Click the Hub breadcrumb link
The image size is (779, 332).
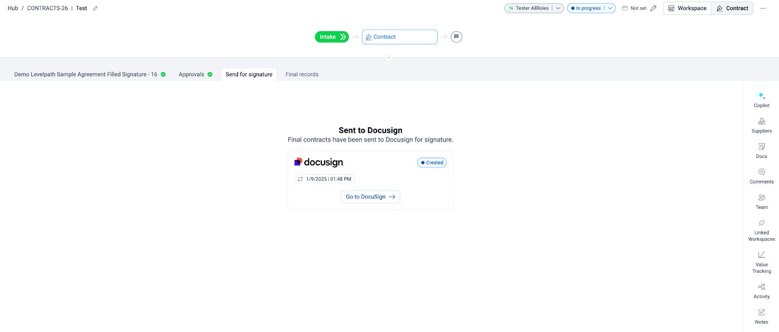pyautogui.click(x=13, y=8)
